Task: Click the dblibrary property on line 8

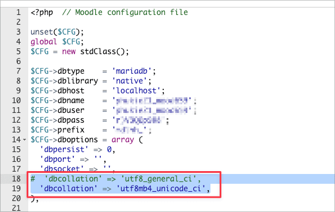Action: pyautogui.click(x=78, y=81)
